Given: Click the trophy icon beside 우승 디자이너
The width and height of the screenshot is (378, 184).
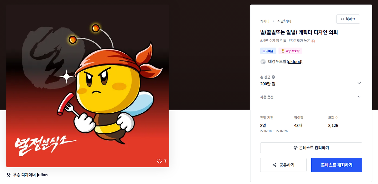Looking at the screenshot, I should click(9, 175).
